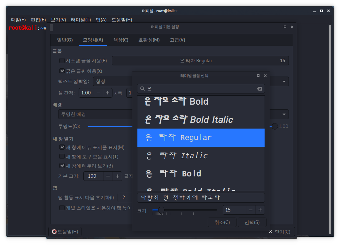This screenshot has width=340, height=245.
Task: Increase font size with plus button
Action: click(x=260, y=210)
